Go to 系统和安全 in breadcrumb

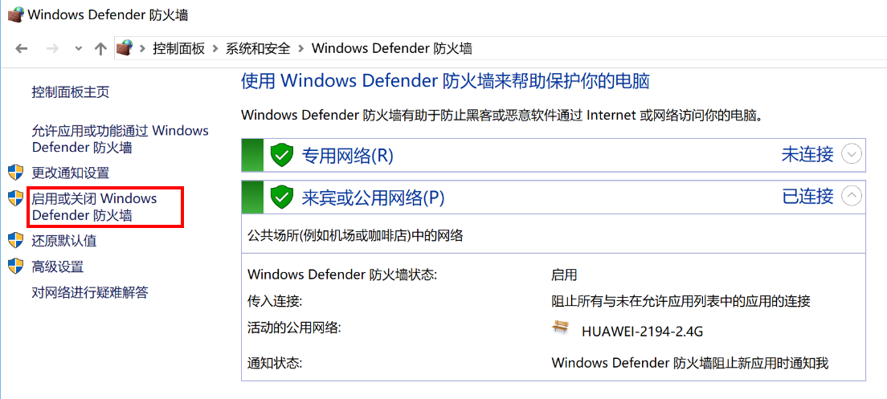[258, 48]
